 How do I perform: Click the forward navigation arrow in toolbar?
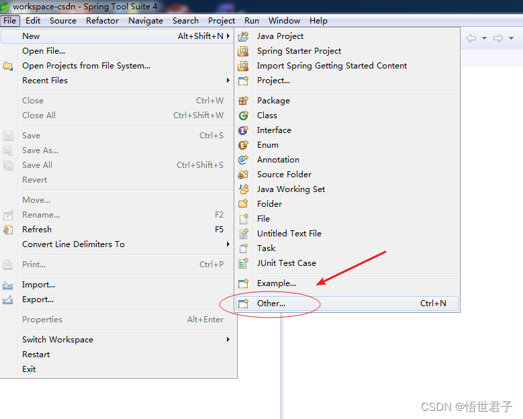click(498, 38)
